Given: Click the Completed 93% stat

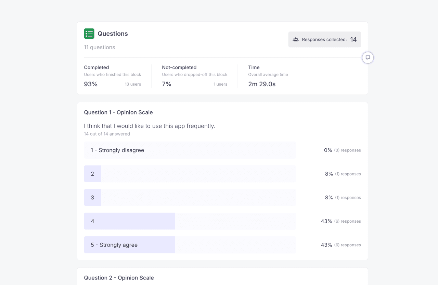Looking at the screenshot, I should tap(91, 84).
